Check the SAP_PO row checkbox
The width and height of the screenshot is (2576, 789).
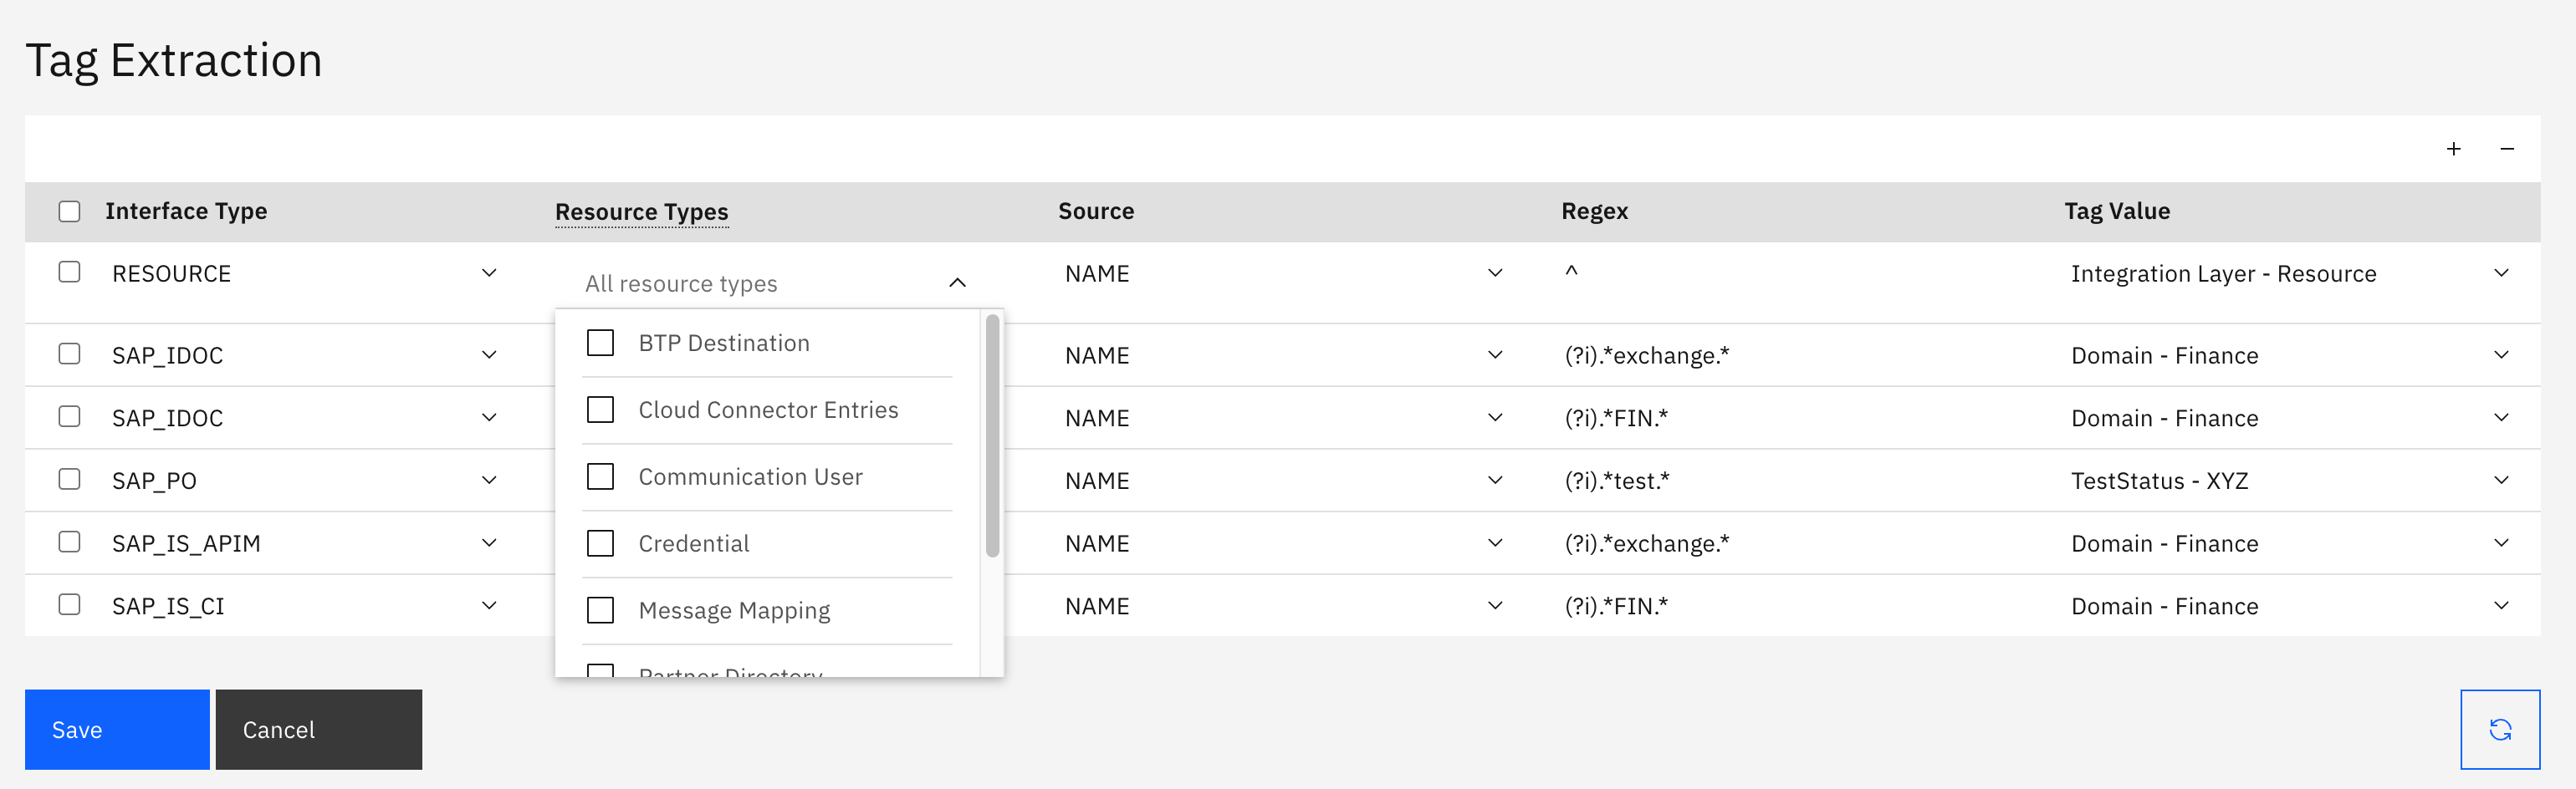coord(69,480)
